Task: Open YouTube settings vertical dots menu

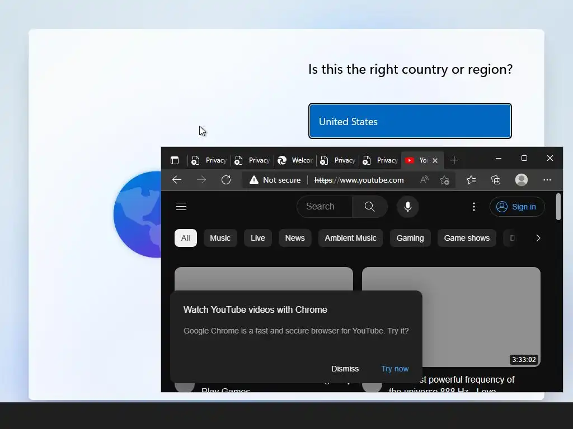Action: click(x=474, y=207)
